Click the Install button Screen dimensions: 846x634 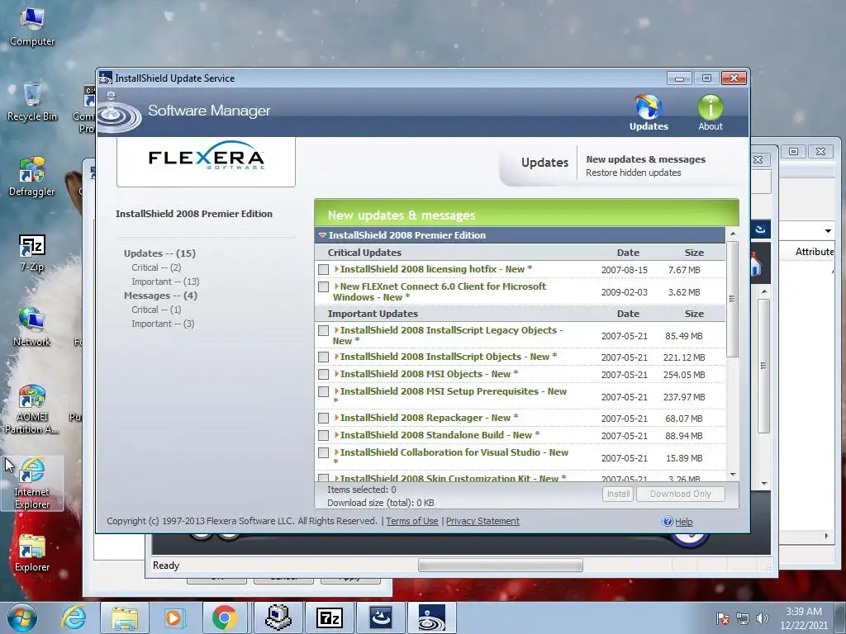coord(618,494)
